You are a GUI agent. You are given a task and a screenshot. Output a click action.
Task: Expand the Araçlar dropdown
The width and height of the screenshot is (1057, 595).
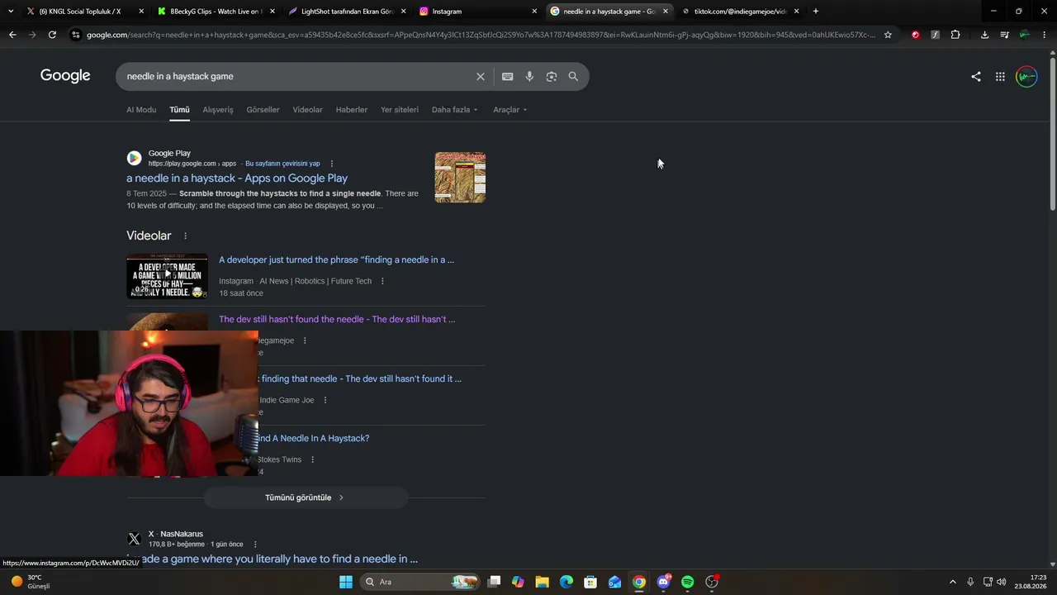(510, 110)
